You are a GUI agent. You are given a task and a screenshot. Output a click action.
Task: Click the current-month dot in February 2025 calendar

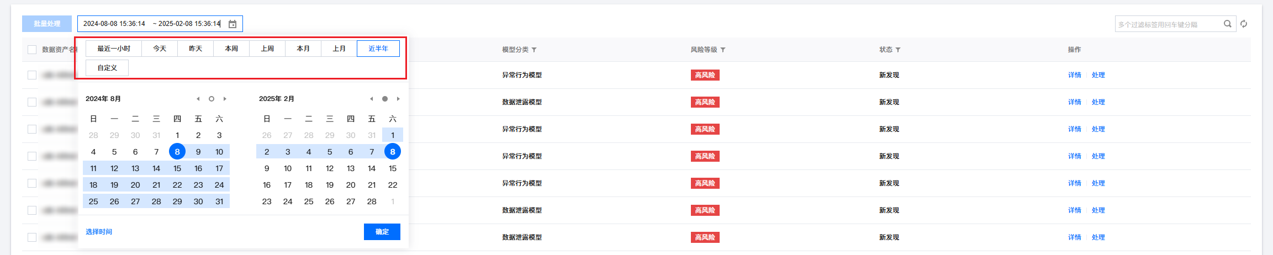tap(385, 99)
